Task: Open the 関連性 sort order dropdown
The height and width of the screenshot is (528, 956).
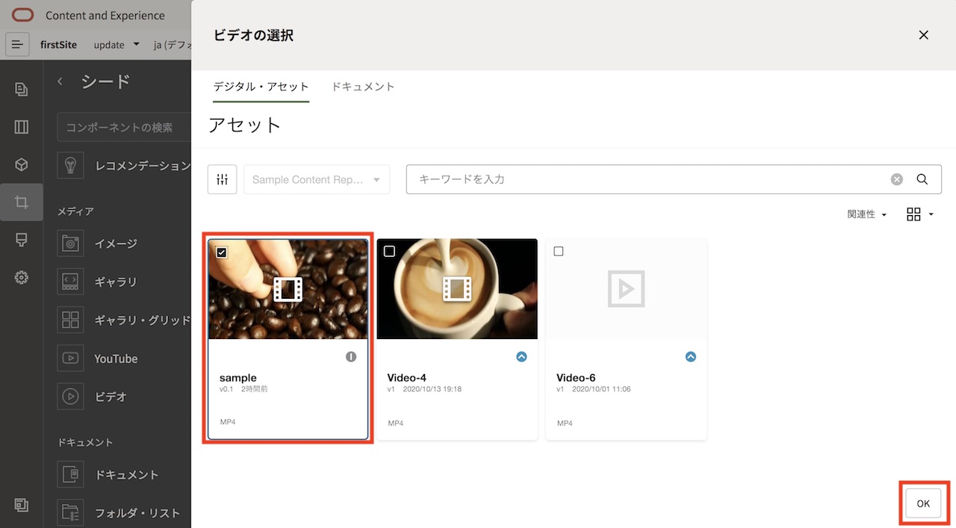Action: 866,214
